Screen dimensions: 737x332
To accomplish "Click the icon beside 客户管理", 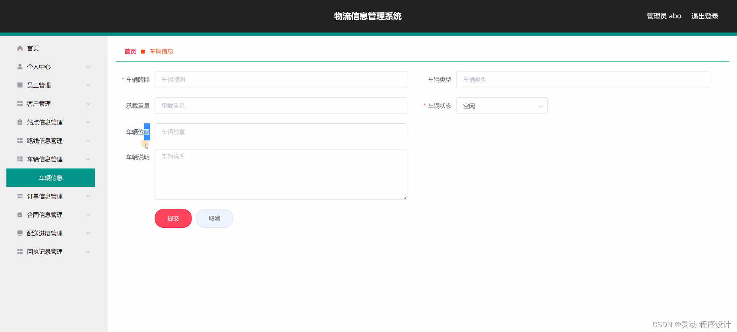I will [20, 104].
